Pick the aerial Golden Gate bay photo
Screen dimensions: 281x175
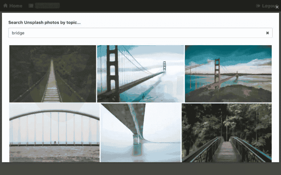click(228, 74)
